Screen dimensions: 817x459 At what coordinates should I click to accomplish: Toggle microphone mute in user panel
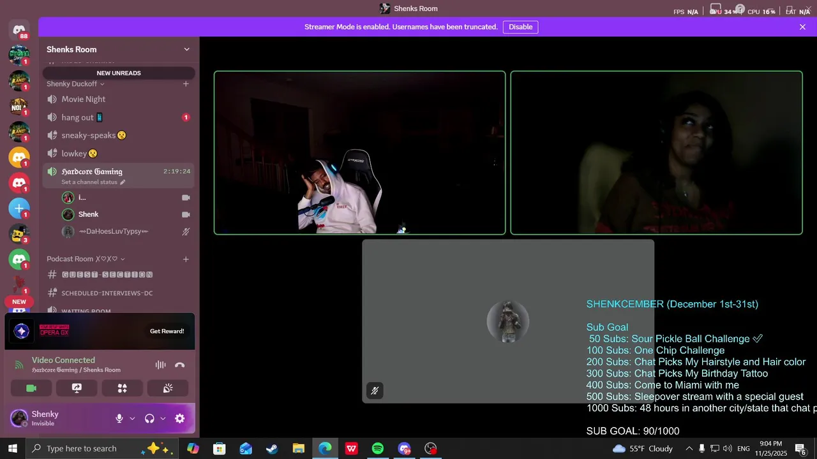tap(119, 418)
